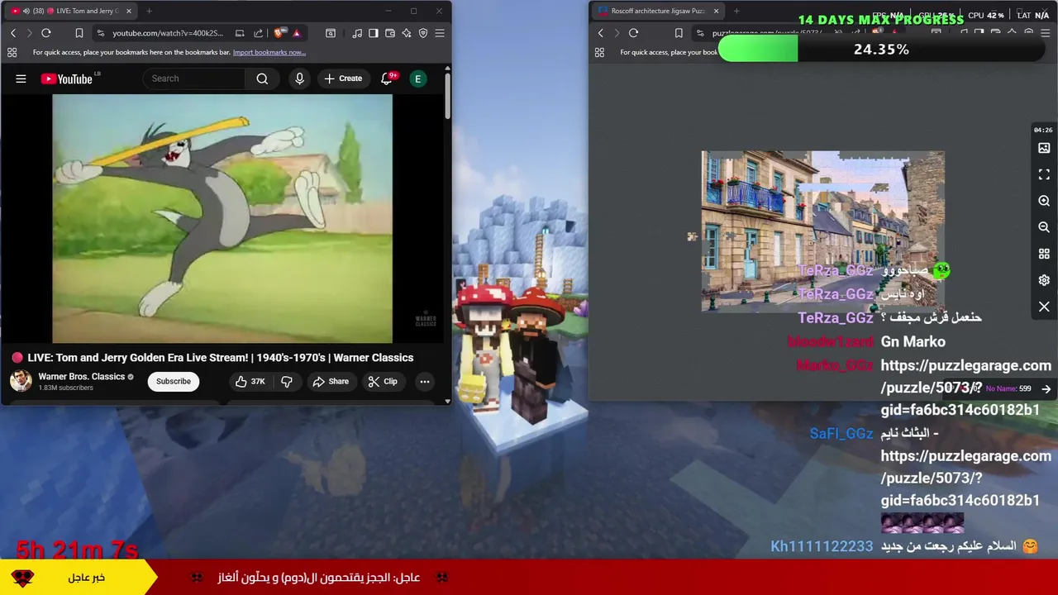The width and height of the screenshot is (1058, 595).
Task: Click the loose puzzle piece left of image
Action: [x=692, y=236]
